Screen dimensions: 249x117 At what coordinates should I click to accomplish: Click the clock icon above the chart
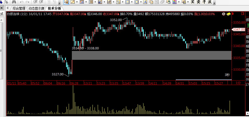pos(224,14)
